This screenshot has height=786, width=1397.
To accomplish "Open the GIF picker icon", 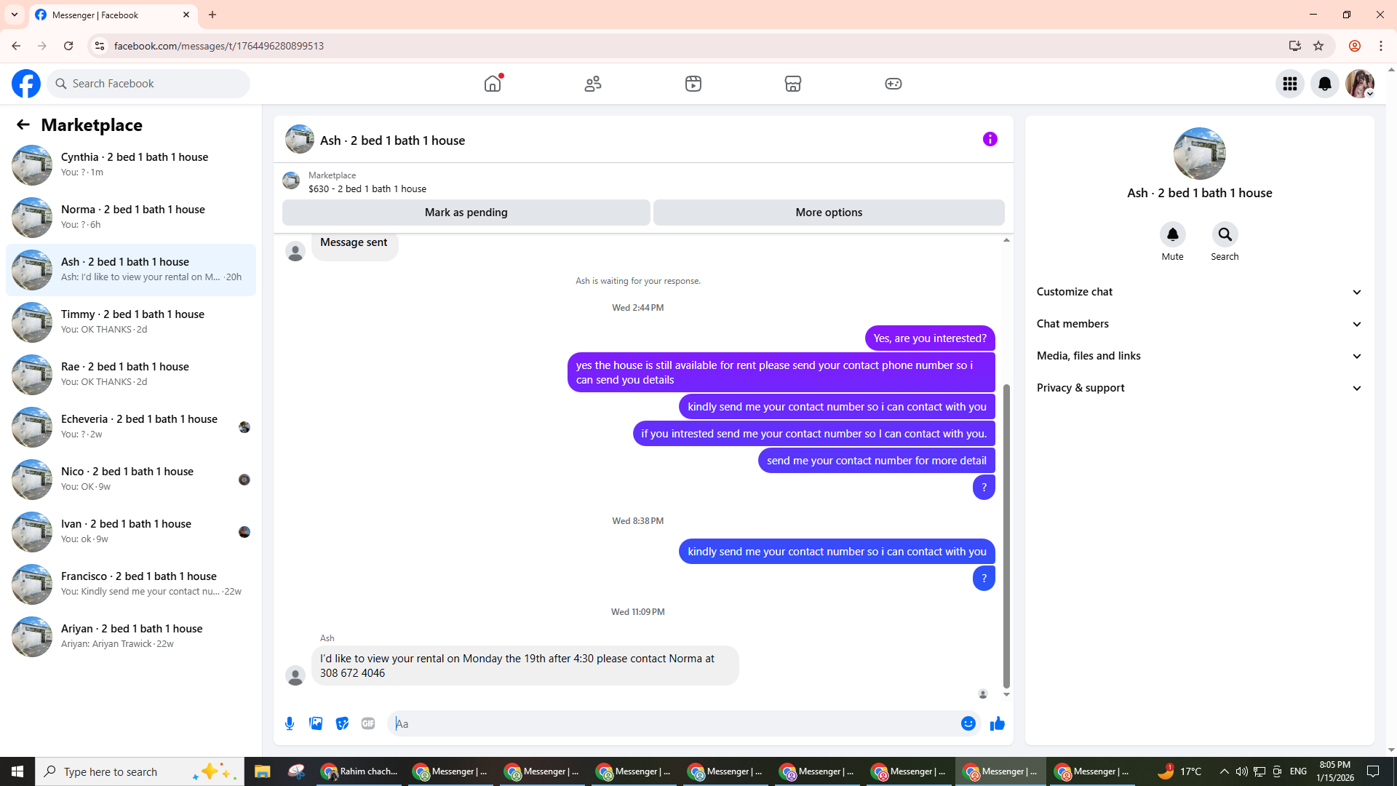I will (x=368, y=723).
